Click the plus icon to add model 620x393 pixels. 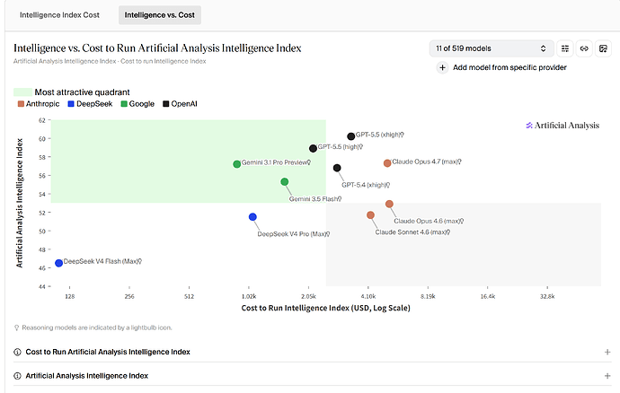point(442,67)
